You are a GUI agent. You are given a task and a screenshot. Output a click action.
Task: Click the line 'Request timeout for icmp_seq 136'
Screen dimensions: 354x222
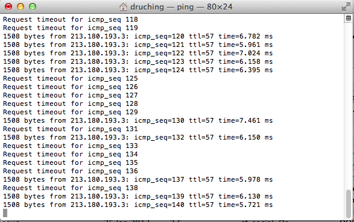[x=71, y=171]
